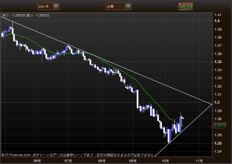Click the 1.3 price axis label
The width and height of the screenshot is (232, 164).
tap(217, 102)
